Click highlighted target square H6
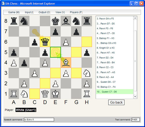This screenshot has height=127, width=145. click(x=87, y=42)
